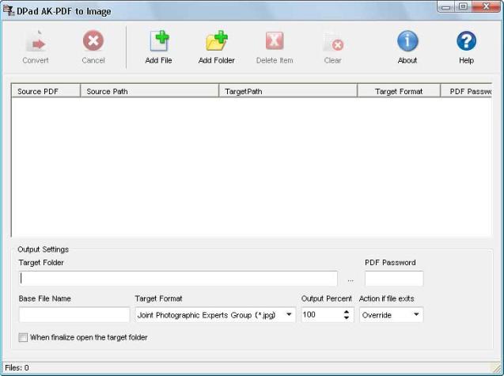Click the Output Percent value 100
Viewport: 504px width, 376px height.
(x=309, y=314)
